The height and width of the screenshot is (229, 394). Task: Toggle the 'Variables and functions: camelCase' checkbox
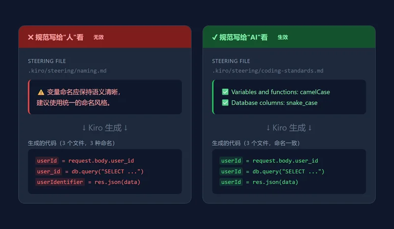click(x=225, y=92)
